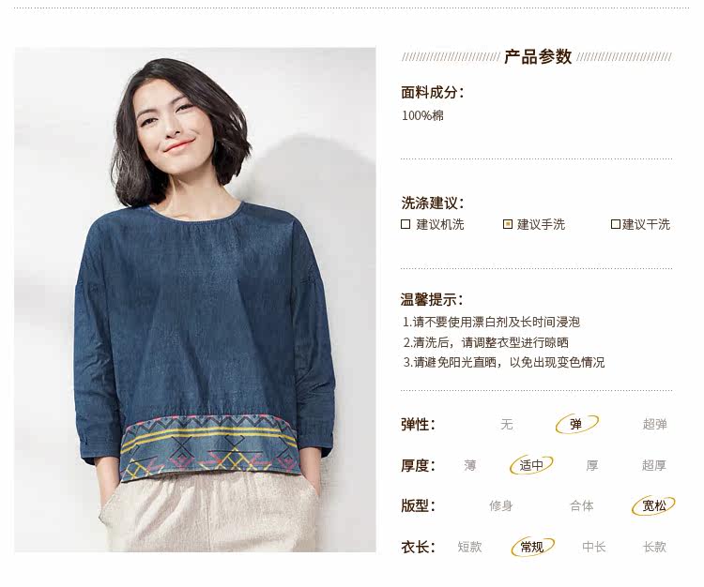Click the 产品参数 section heading
Viewport: 704px width, 587px height.
point(538,57)
